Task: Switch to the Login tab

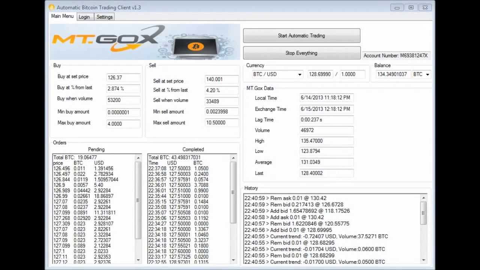Action: click(x=84, y=17)
